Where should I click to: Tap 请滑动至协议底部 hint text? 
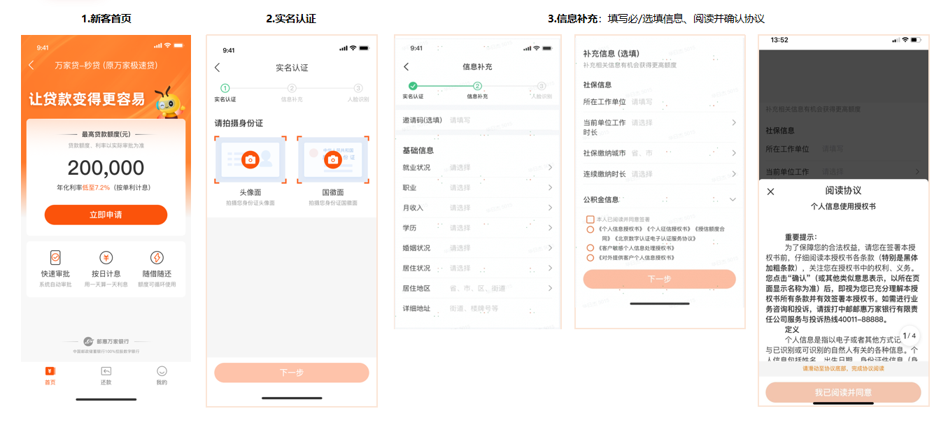pos(843,368)
